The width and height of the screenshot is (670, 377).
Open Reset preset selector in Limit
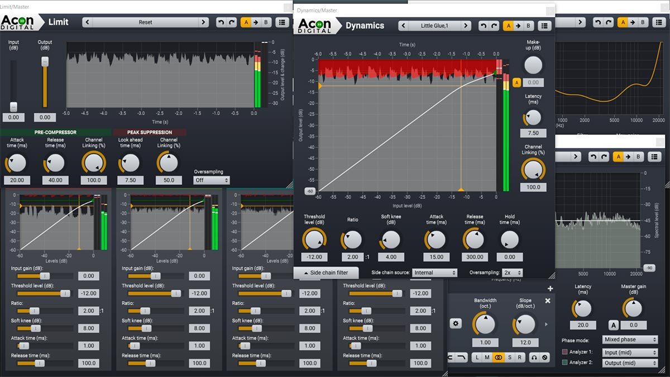(145, 22)
